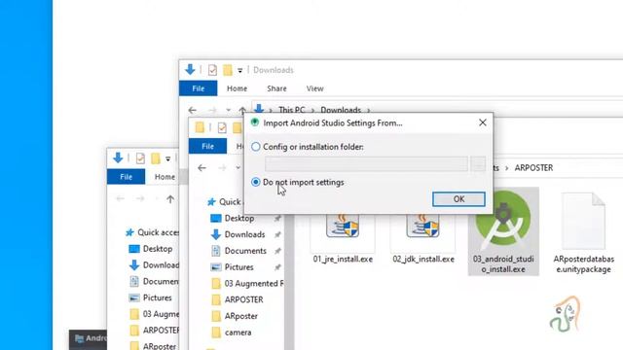Open Share tab in the Downloads window

[x=276, y=88]
